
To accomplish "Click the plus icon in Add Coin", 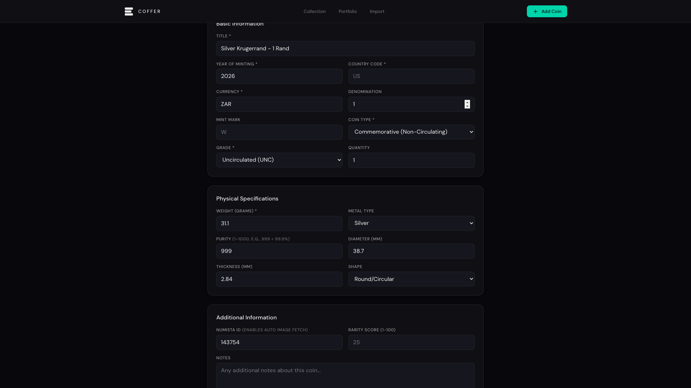I will tap(536, 11).
